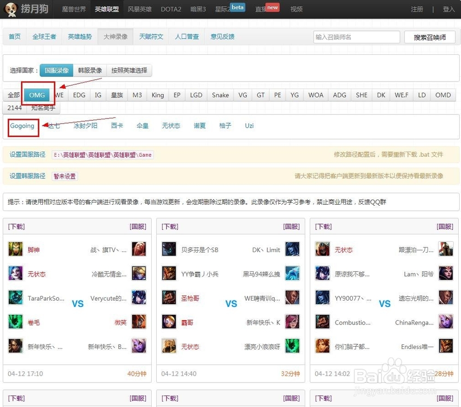Open 英雄趋势 tab
Viewport: 461px width, 407px height.
80,37
